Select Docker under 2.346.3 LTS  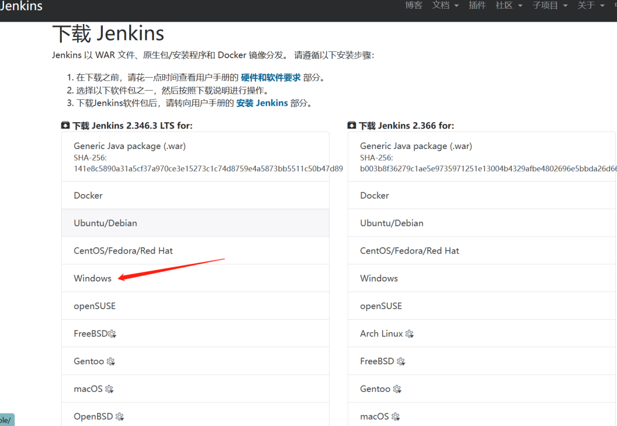(x=195, y=195)
